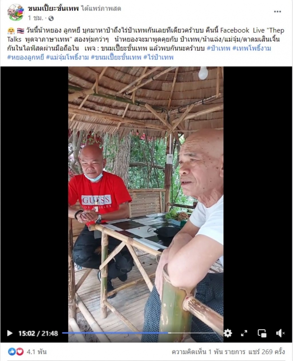
Task: Click the Like reaction icon
Action: [x=12, y=351]
